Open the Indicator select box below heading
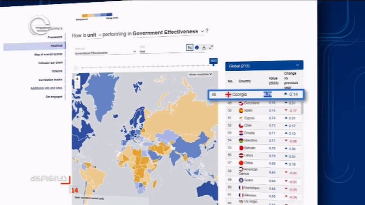 pyautogui.click(x=105, y=52)
